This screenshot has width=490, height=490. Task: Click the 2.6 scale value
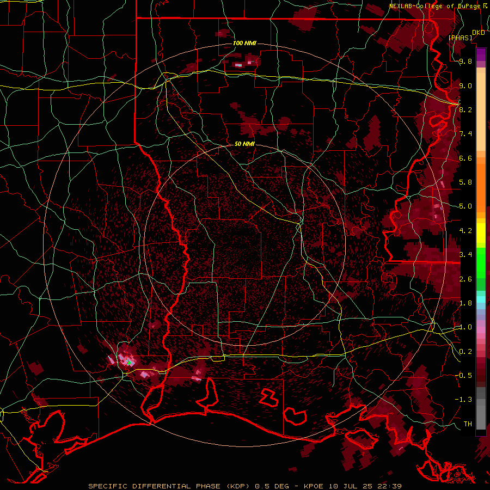[465, 279]
